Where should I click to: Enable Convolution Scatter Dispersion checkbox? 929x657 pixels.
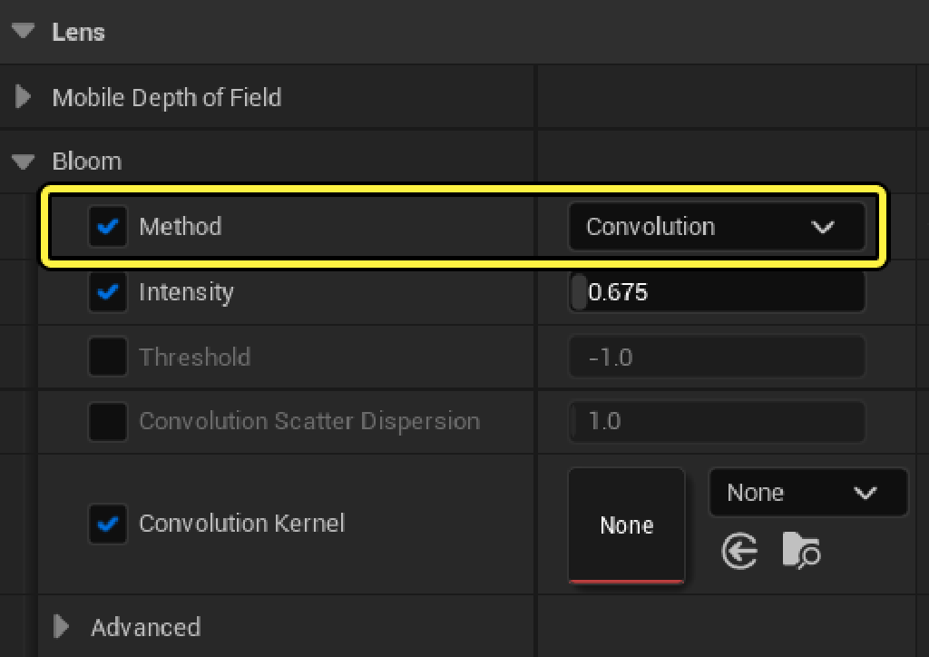108,421
